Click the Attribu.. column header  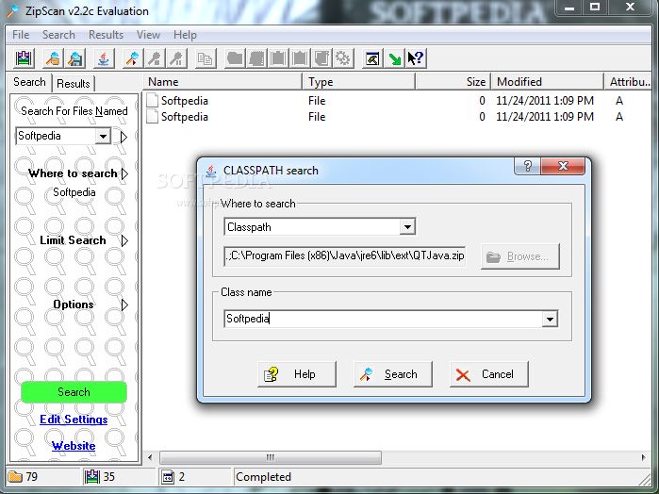coord(628,82)
